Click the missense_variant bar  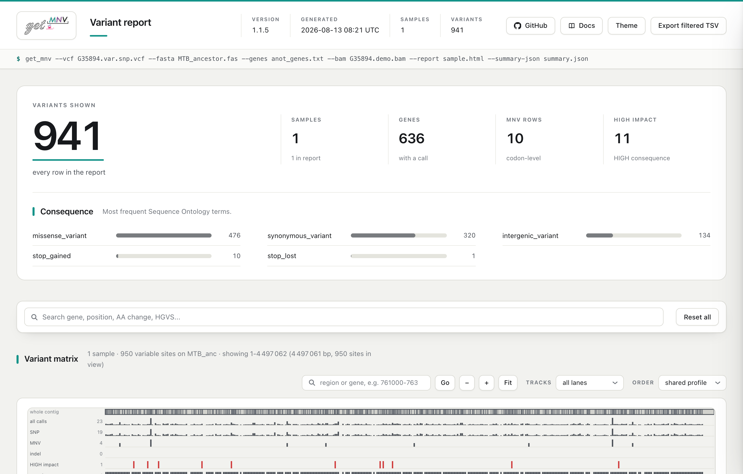point(164,235)
